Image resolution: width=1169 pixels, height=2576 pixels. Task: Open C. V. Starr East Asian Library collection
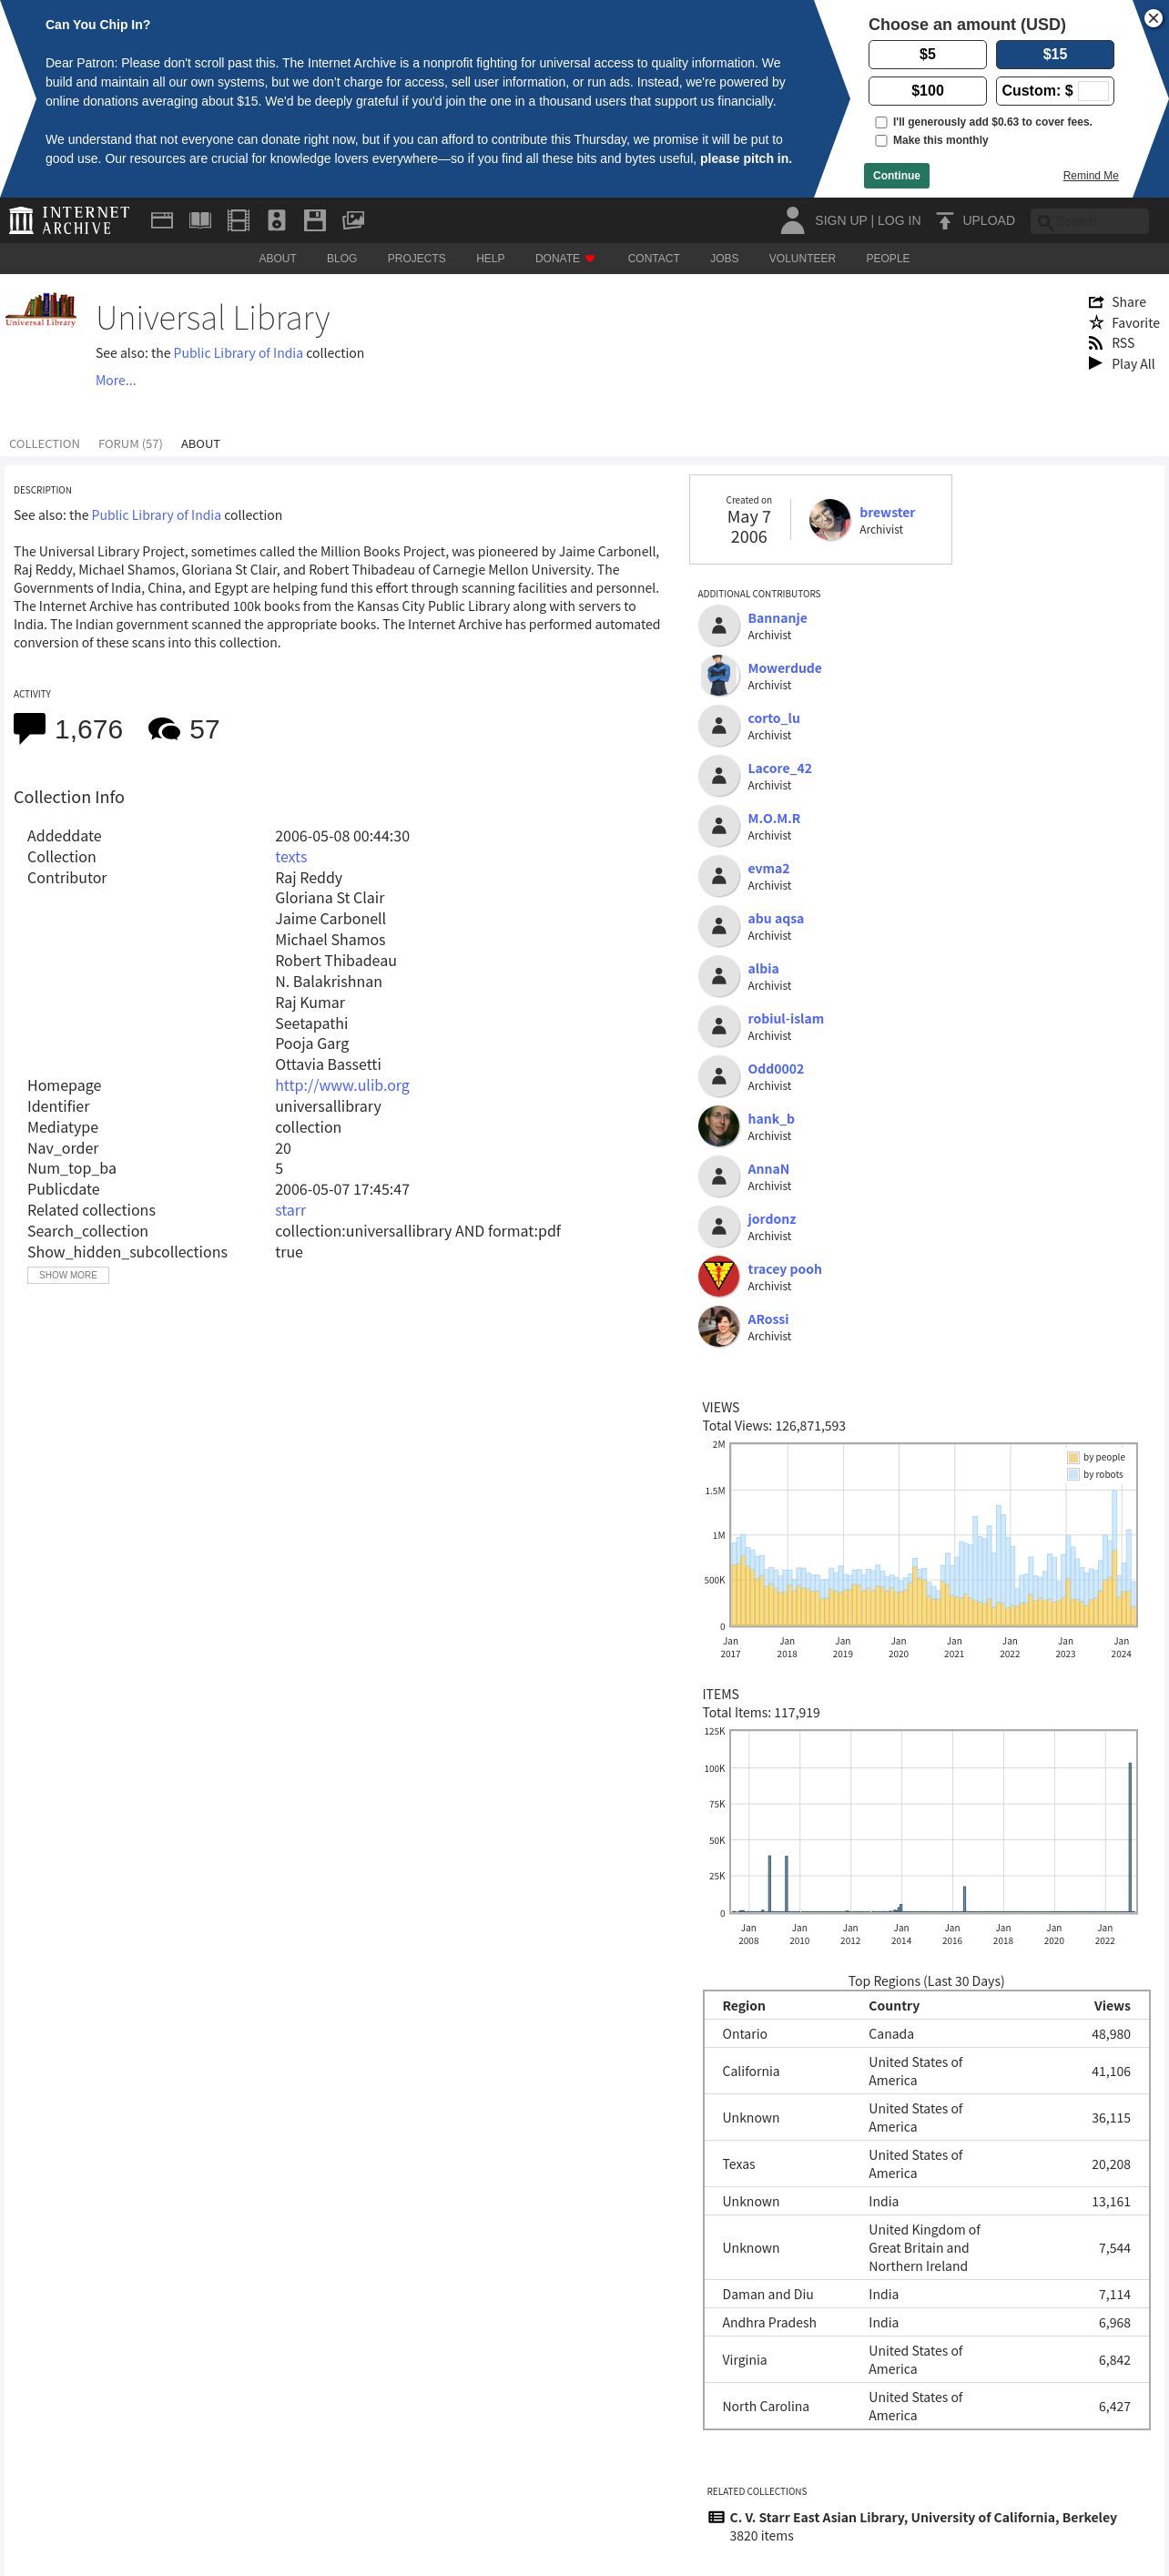pos(923,2517)
